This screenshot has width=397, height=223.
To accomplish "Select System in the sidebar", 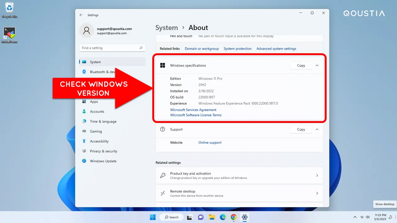I will point(112,62).
